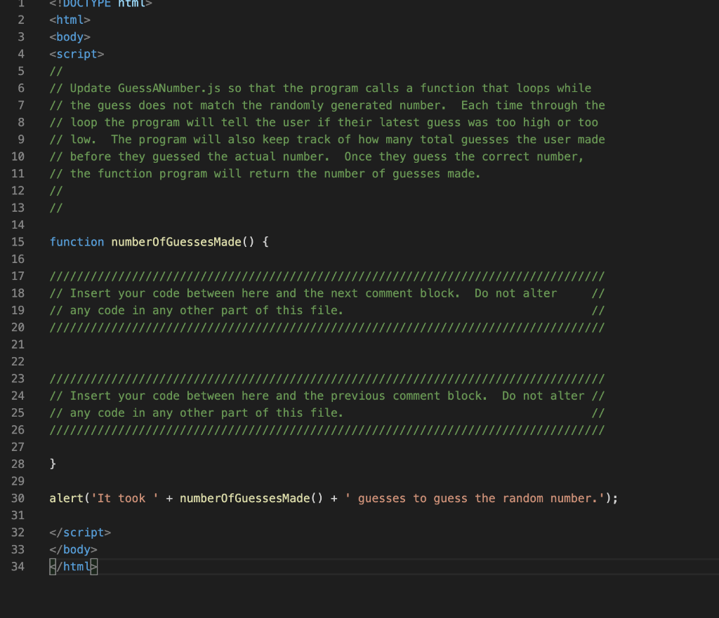Click the empty line 21 inside the function
Screen dimensions: 719x618
point(70,344)
